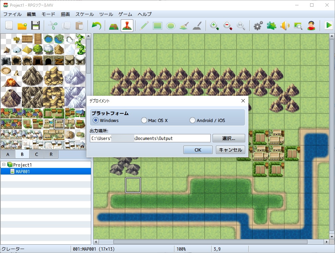This screenshot has height=253, width=335.
Task: Open project via folder icon
Action: 22,26
